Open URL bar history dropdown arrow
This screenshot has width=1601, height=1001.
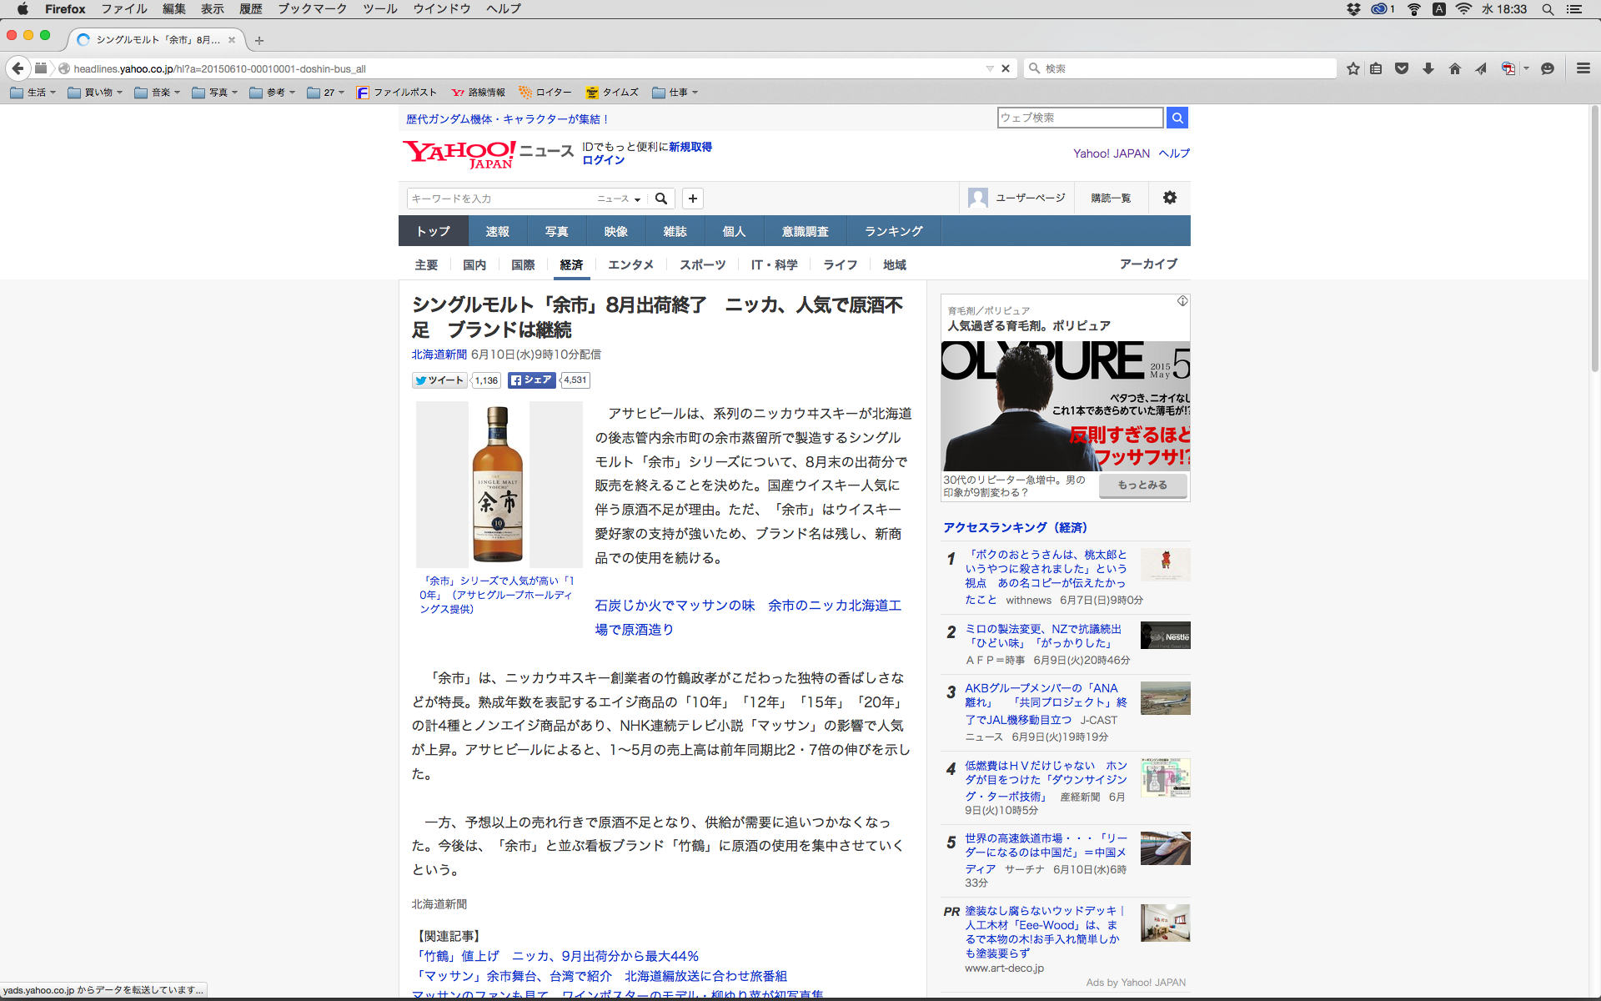(990, 68)
